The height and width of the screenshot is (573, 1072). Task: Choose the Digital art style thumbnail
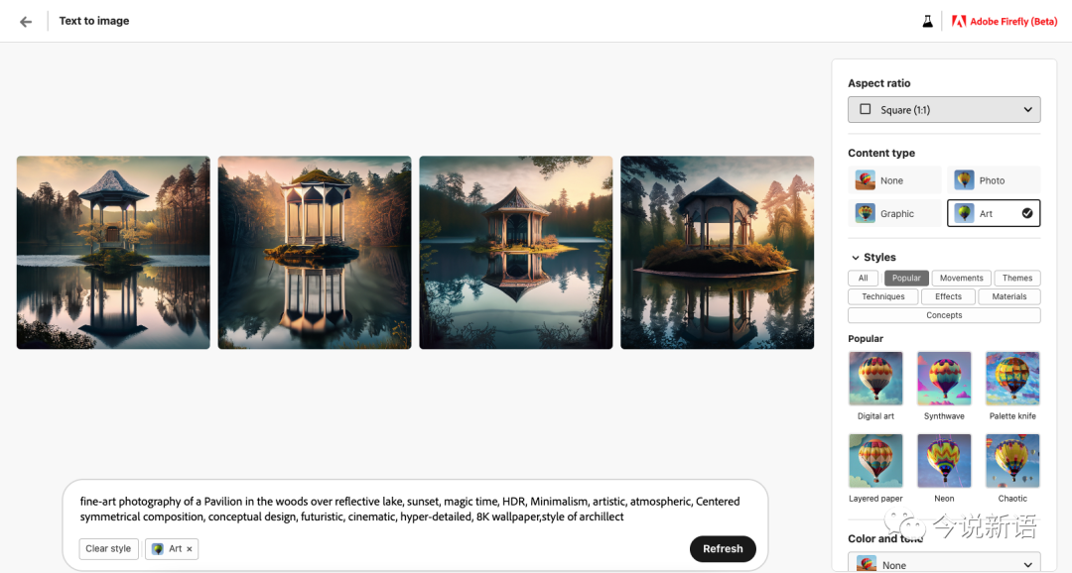(875, 379)
